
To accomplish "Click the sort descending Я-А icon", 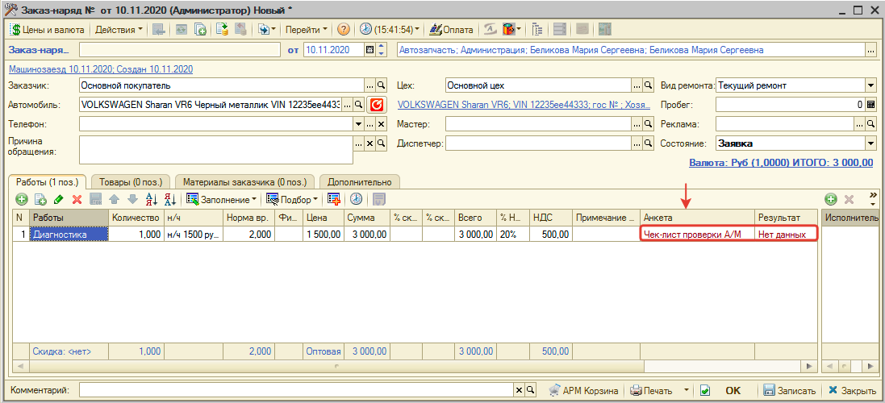I will [170, 199].
